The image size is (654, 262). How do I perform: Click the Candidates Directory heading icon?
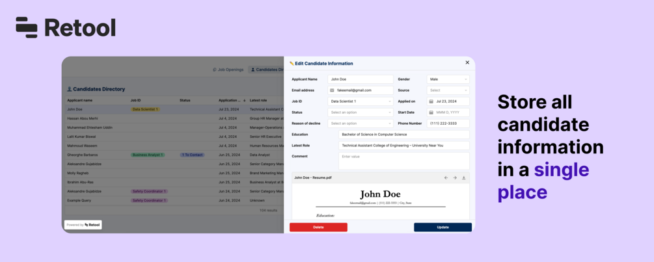click(x=69, y=89)
